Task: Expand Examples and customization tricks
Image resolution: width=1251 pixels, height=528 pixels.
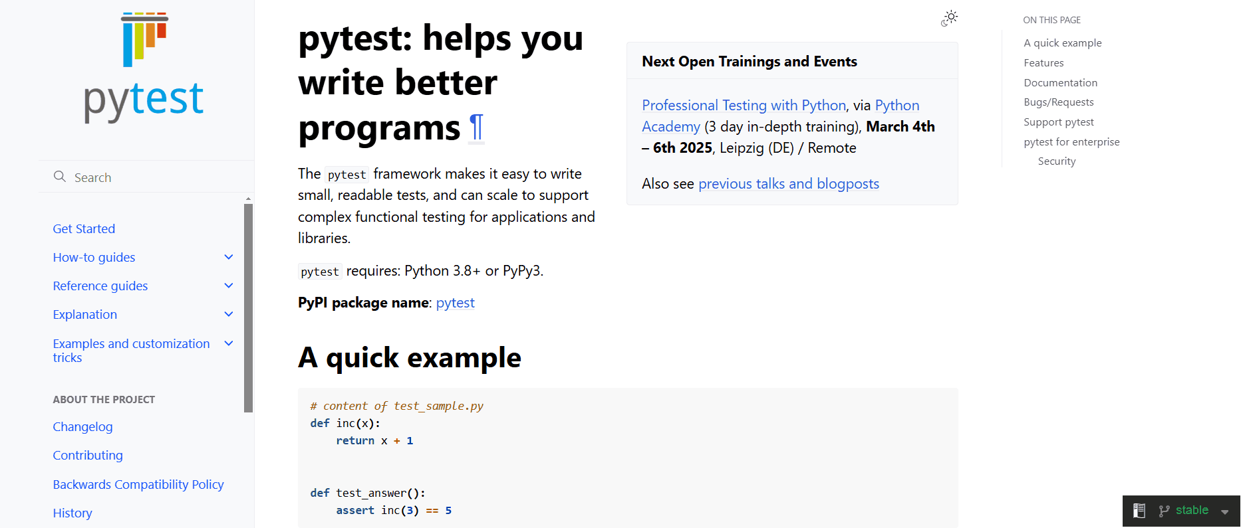Action: 229,343
